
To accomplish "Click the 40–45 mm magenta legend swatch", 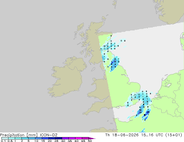I will (x=79, y=138).
